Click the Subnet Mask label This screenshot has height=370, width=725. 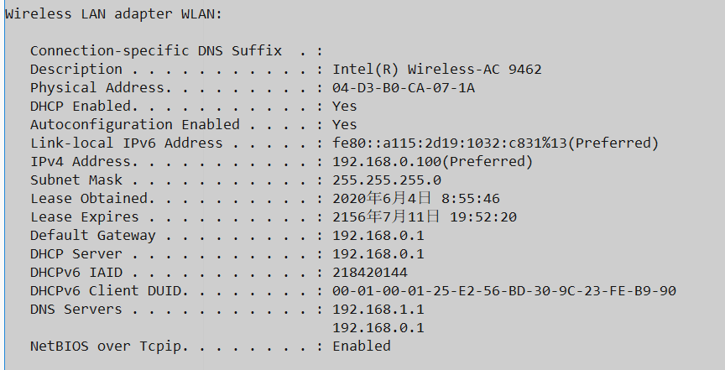click(x=76, y=180)
